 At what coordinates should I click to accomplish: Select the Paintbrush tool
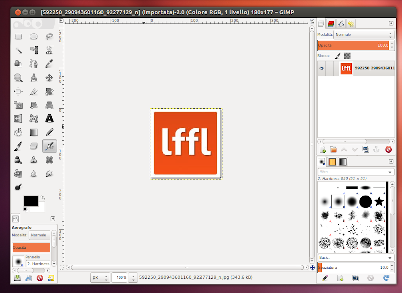pos(18,146)
